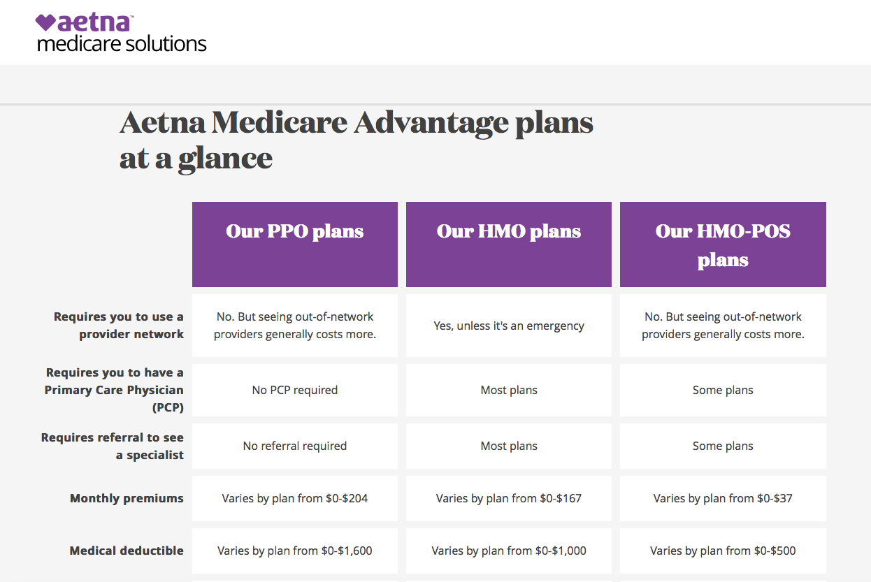The width and height of the screenshot is (871, 582).
Task: Click the HMO deductible cell showing $0-$1,000
Action: click(508, 551)
